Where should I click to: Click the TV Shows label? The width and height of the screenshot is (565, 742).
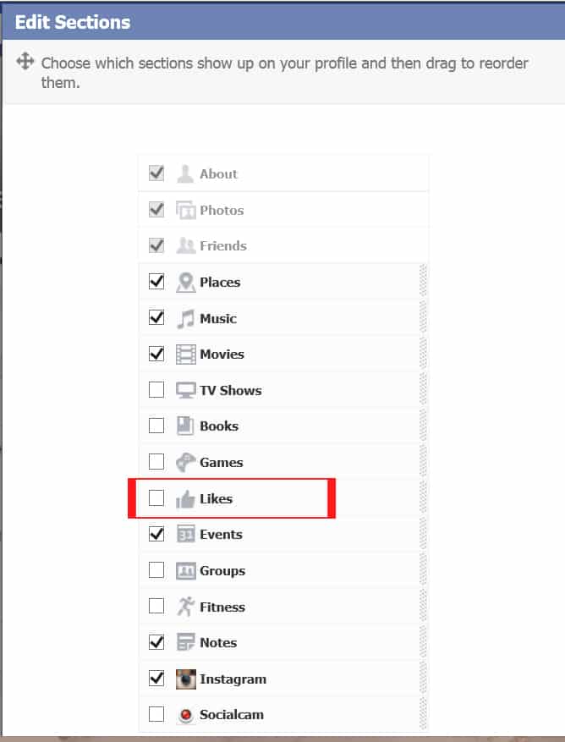coord(230,391)
